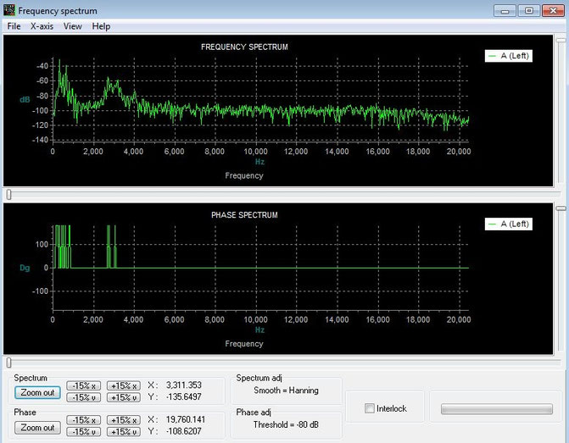569x443 pixels.
Task: Click the Phase Y value -108.6207
Action: click(184, 431)
